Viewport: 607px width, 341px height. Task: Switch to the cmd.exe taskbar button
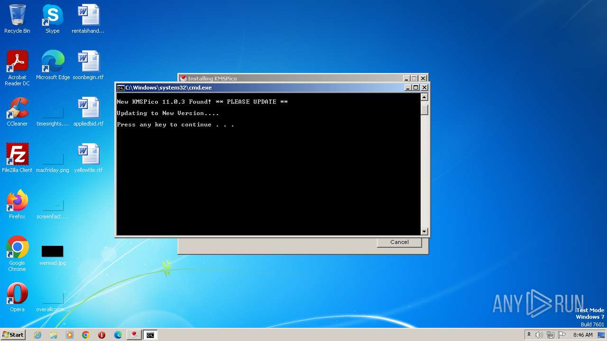[150, 335]
